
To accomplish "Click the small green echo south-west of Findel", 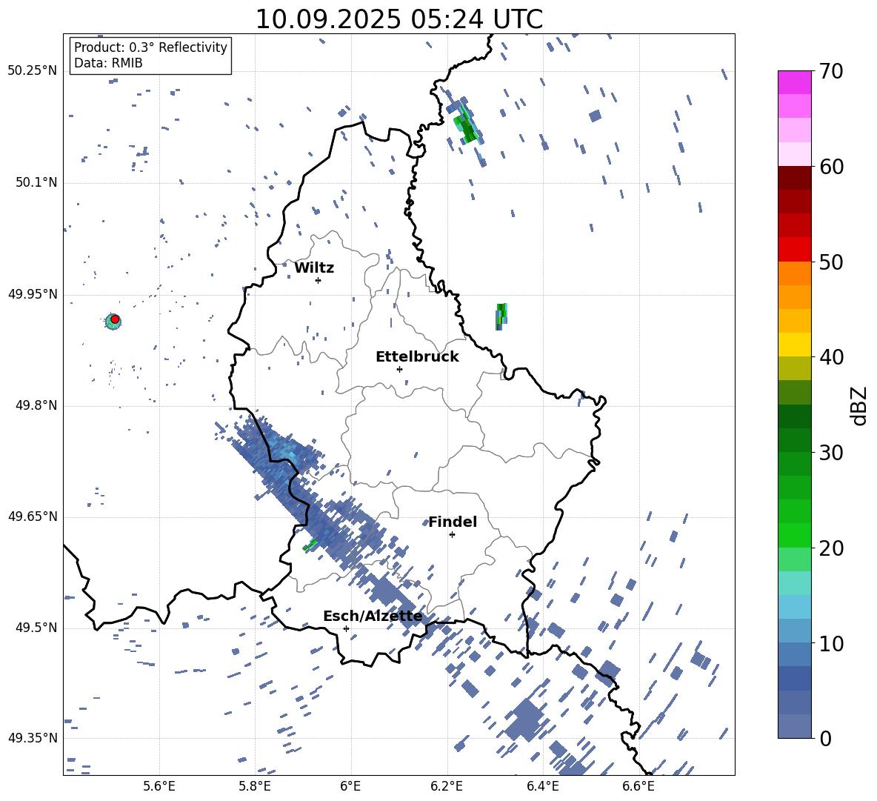I will (x=310, y=545).
